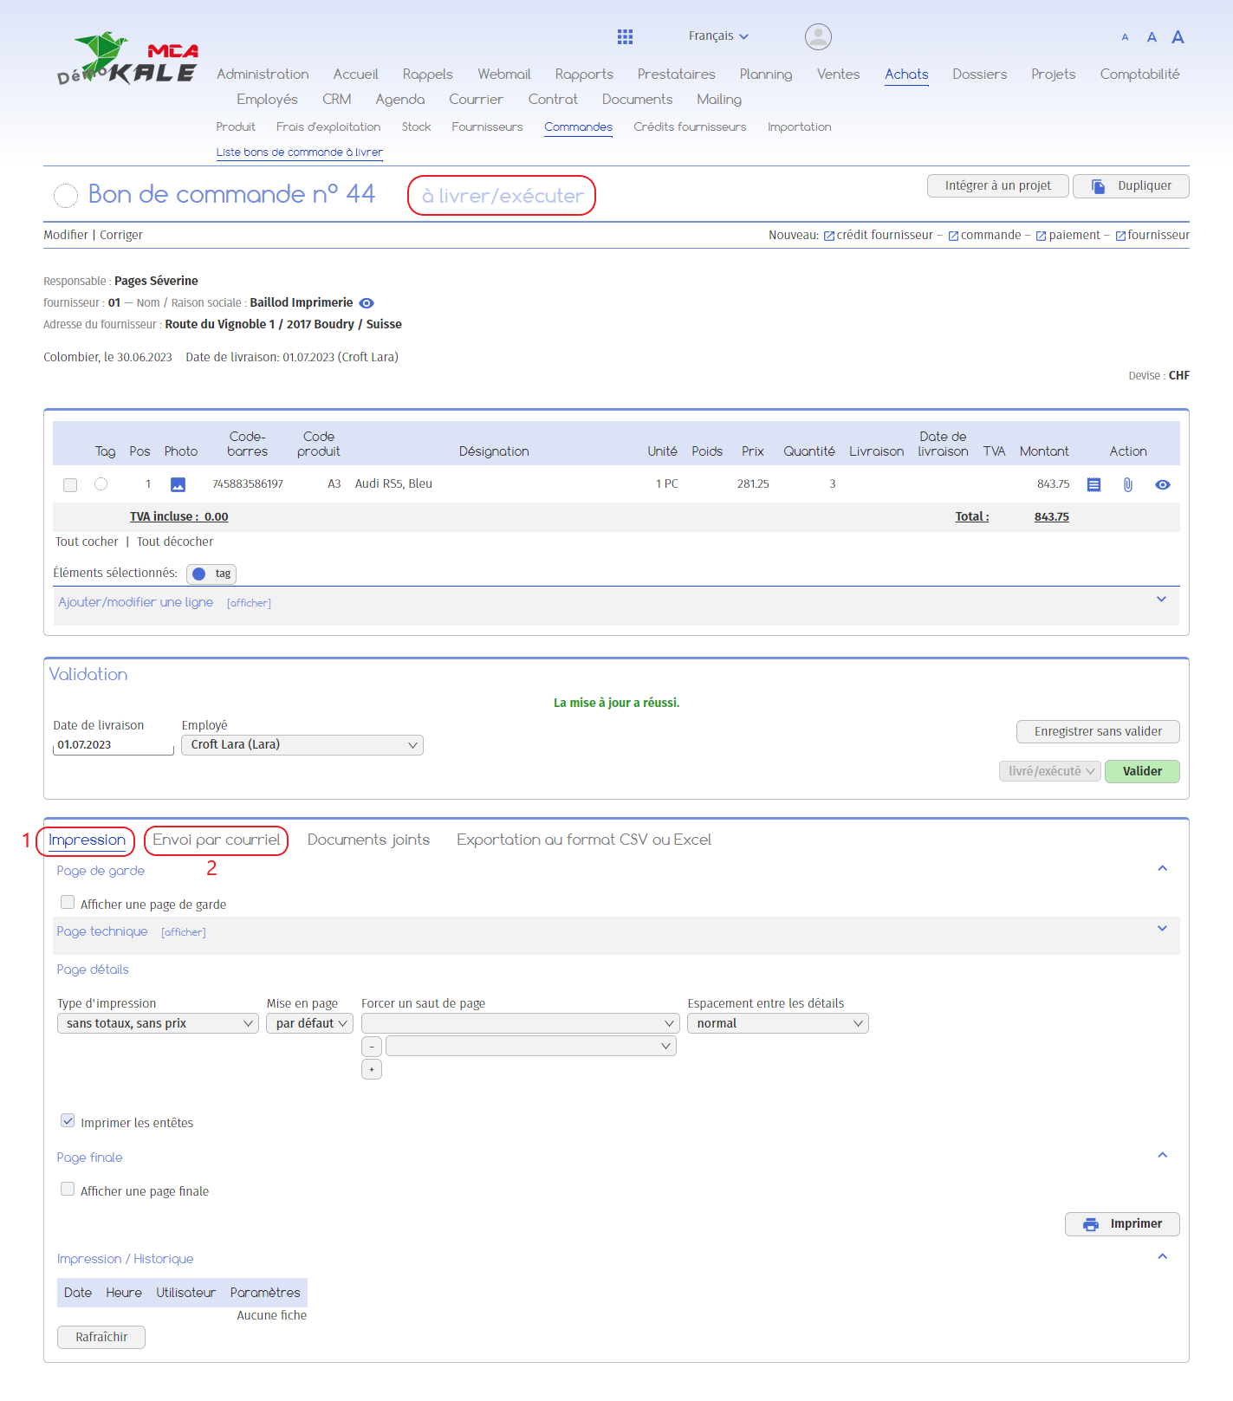Screen dimensions: 1233x1401
Task: Click the tag button for selected elements
Action: 211,574
